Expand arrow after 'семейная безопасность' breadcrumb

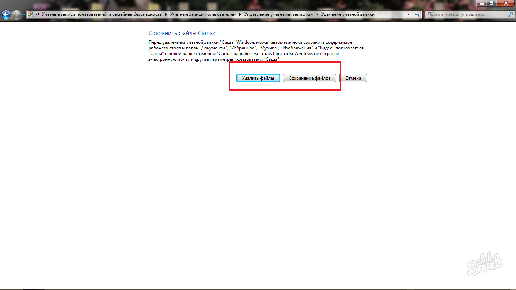(165, 14)
